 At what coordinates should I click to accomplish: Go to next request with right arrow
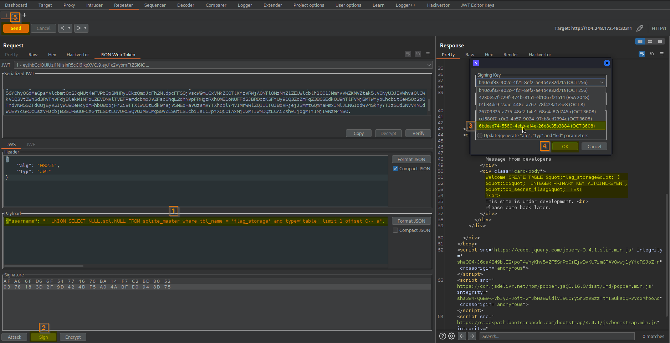[x=78, y=28]
